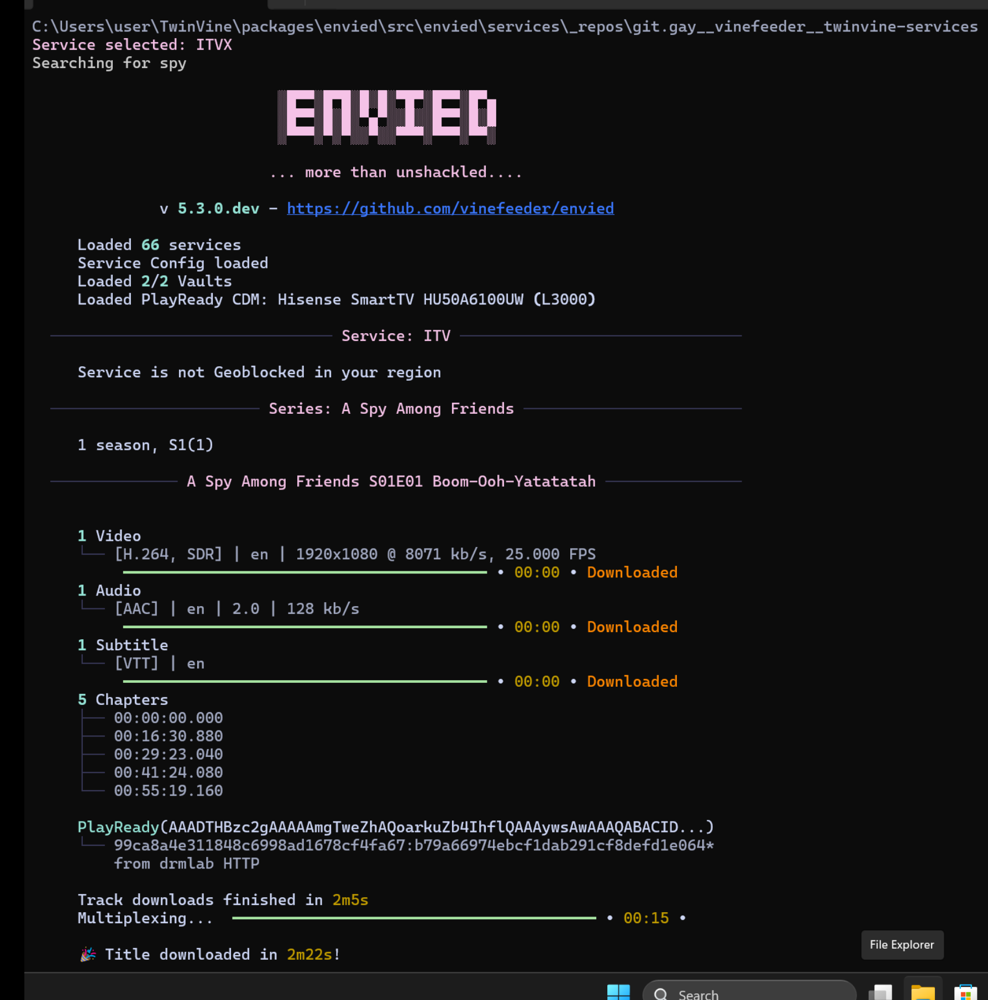Click chapter timestamp '00:29:23.040'
Viewport: 988px width, 1000px height.
tap(169, 755)
